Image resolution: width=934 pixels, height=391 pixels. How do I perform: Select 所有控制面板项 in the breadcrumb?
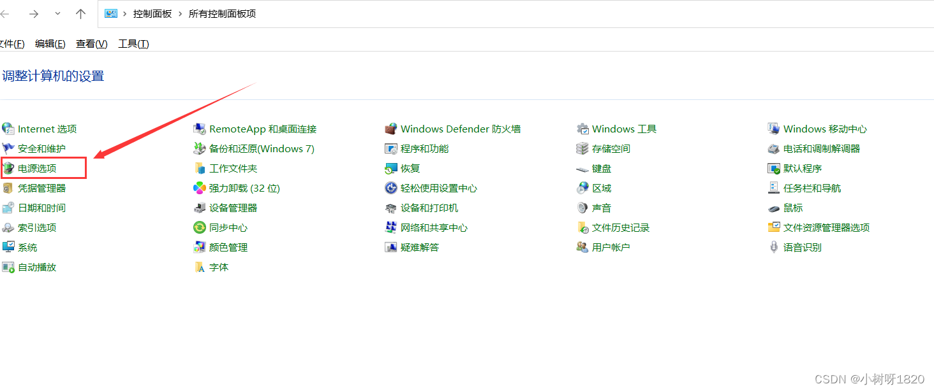222,13
